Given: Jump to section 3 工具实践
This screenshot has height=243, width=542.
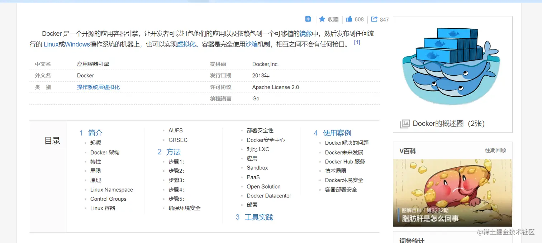Looking at the screenshot, I should (255, 217).
